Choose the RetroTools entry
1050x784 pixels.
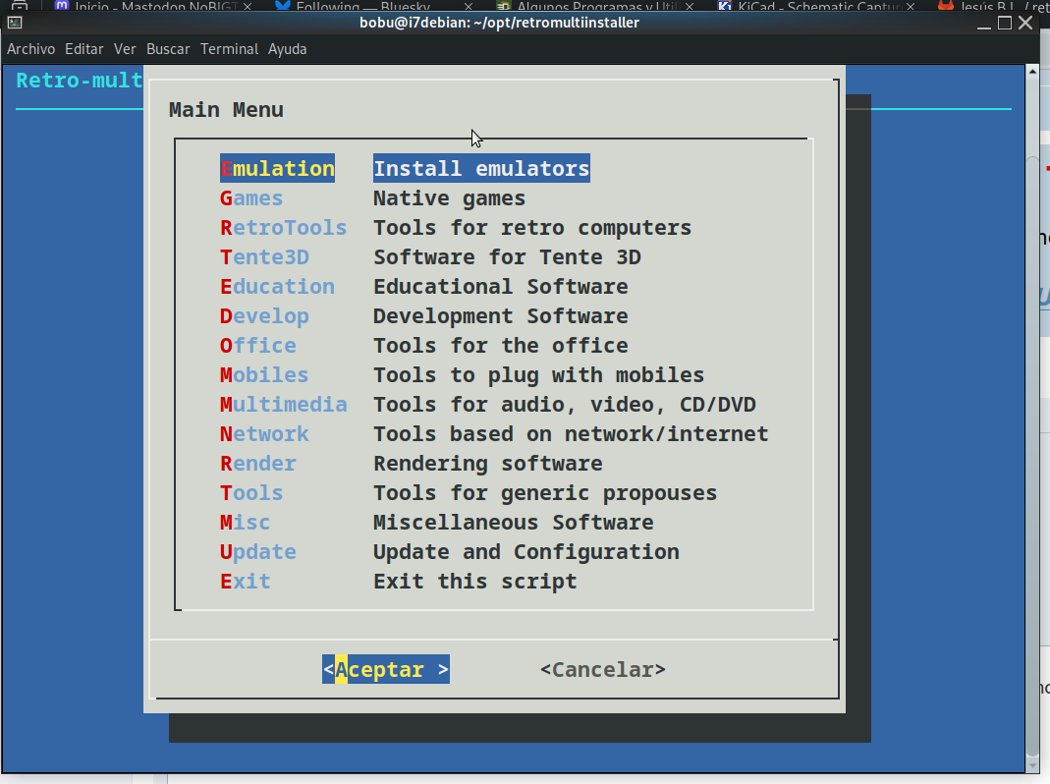pyautogui.click(x=283, y=228)
